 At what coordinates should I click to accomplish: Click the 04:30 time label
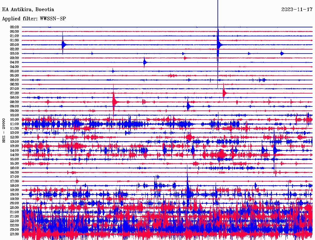[x=14, y=67]
